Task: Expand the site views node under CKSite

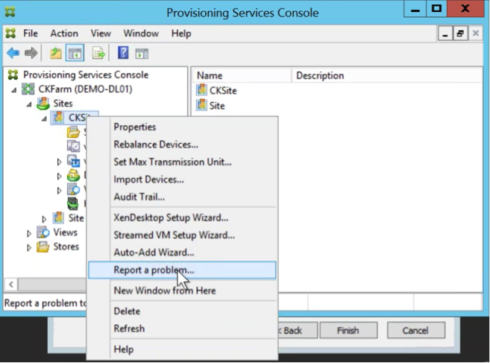Action: (59, 191)
